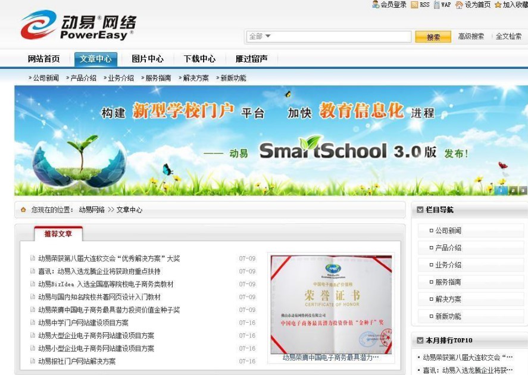Click caption link under certificate image
The image size is (528, 375).
(331, 358)
